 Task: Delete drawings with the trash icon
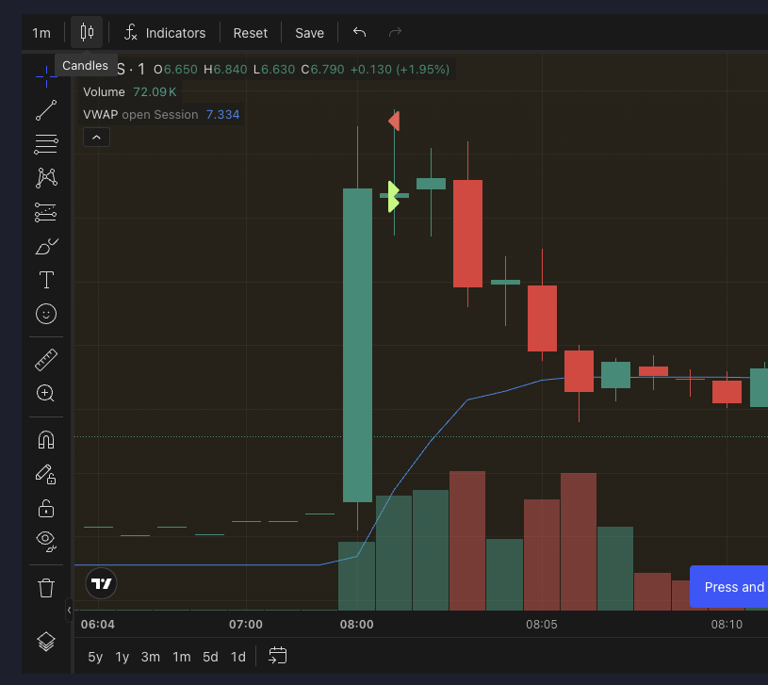coord(45,589)
